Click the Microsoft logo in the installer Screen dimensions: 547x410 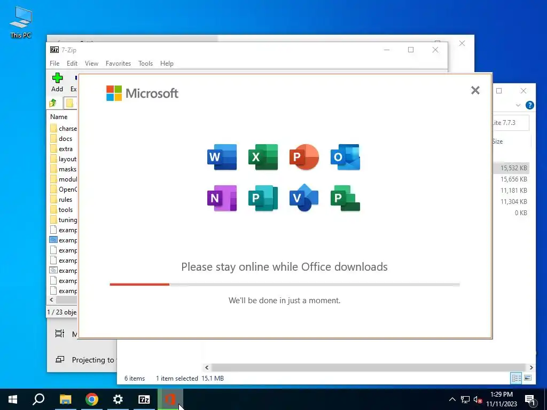pos(142,93)
